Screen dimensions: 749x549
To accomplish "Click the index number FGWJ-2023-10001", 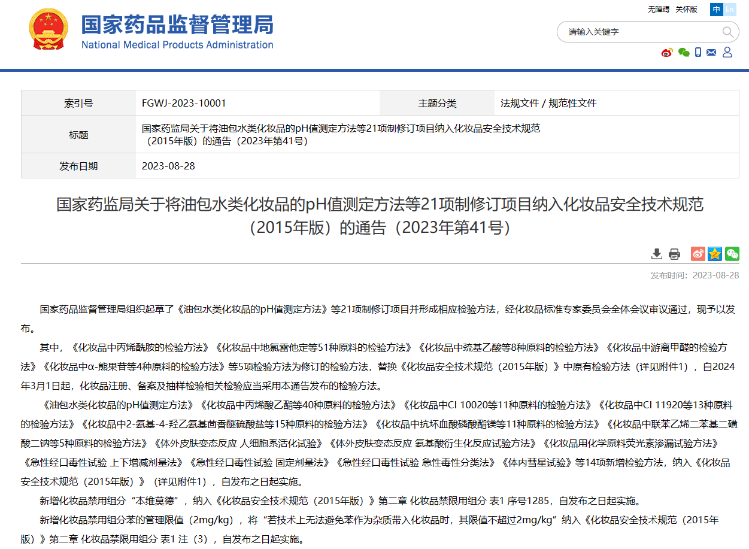I will tap(184, 103).
